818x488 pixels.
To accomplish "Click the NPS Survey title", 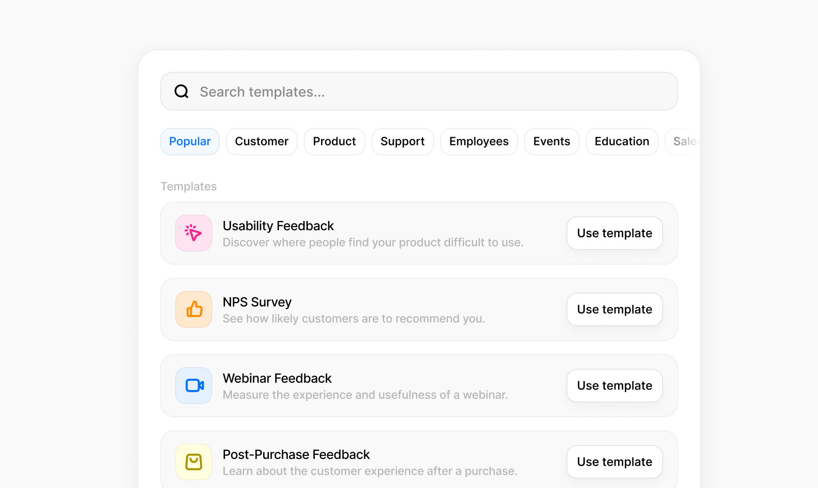I will click(257, 302).
